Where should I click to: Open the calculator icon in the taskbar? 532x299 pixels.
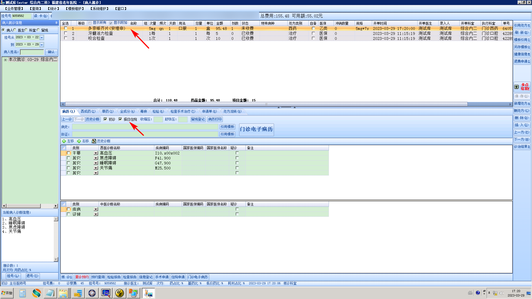pyautogui.click(x=22, y=293)
